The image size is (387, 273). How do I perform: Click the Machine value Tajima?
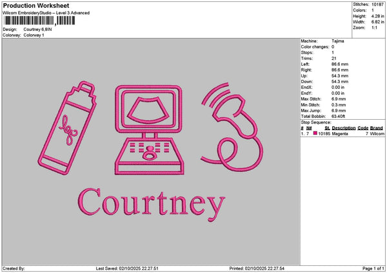[337, 41]
